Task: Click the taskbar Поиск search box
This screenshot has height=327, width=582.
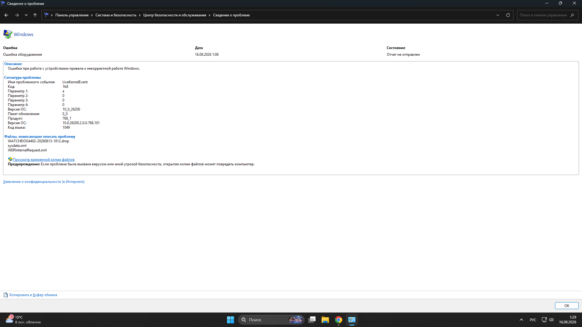Action: pyautogui.click(x=271, y=320)
